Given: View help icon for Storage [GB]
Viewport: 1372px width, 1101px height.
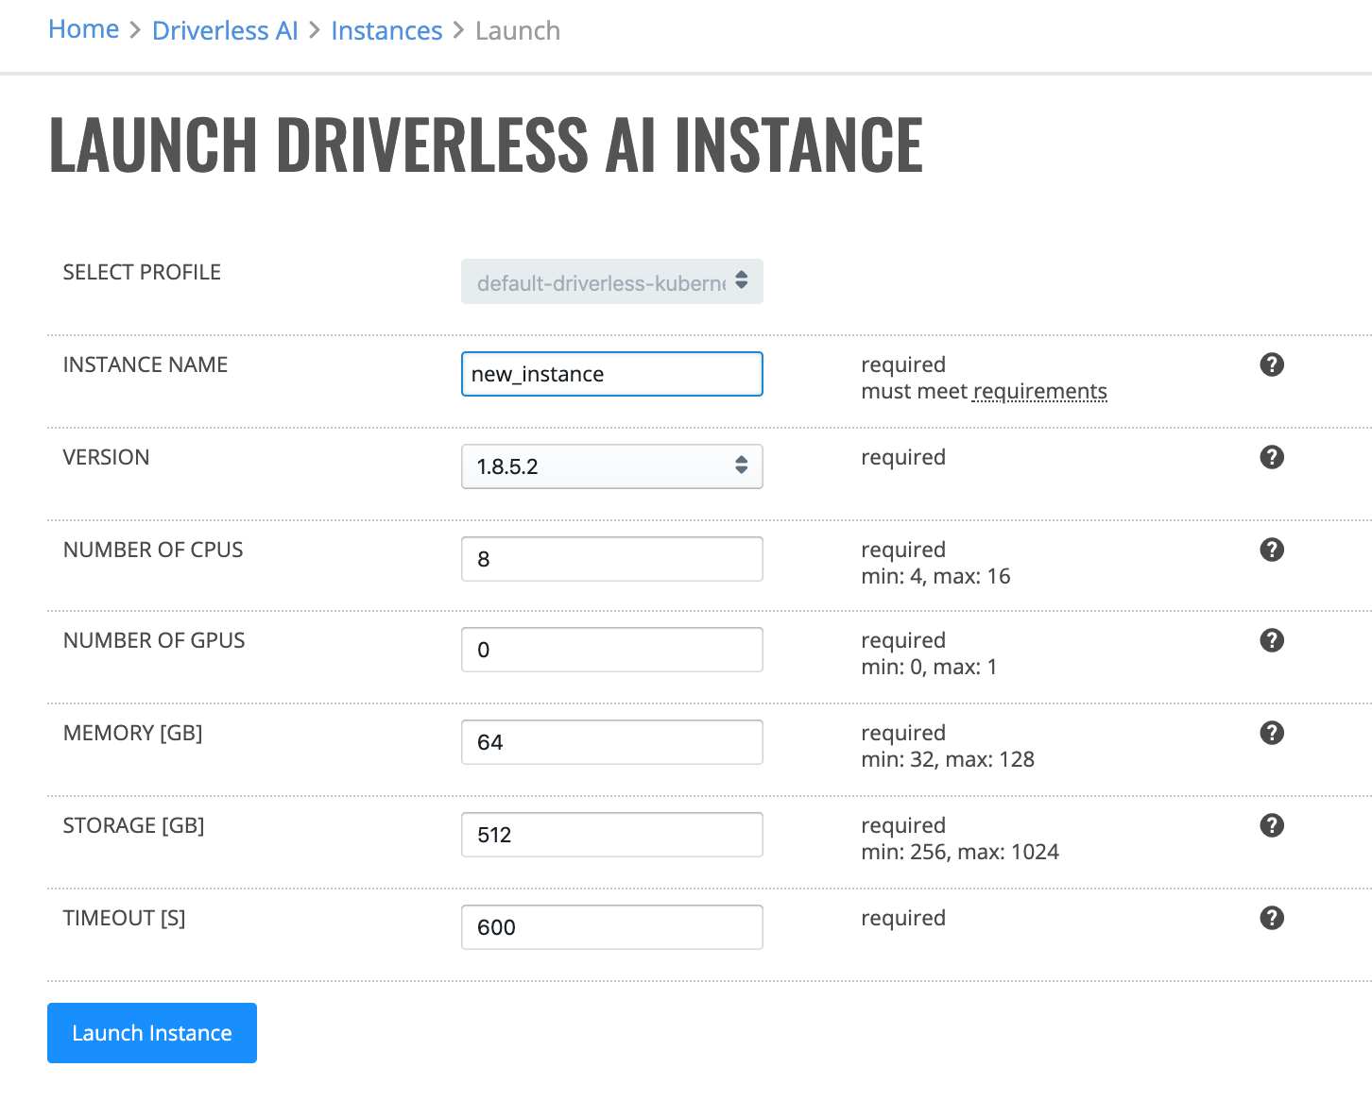Looking at the screenshot, I should pos(1272,825).
